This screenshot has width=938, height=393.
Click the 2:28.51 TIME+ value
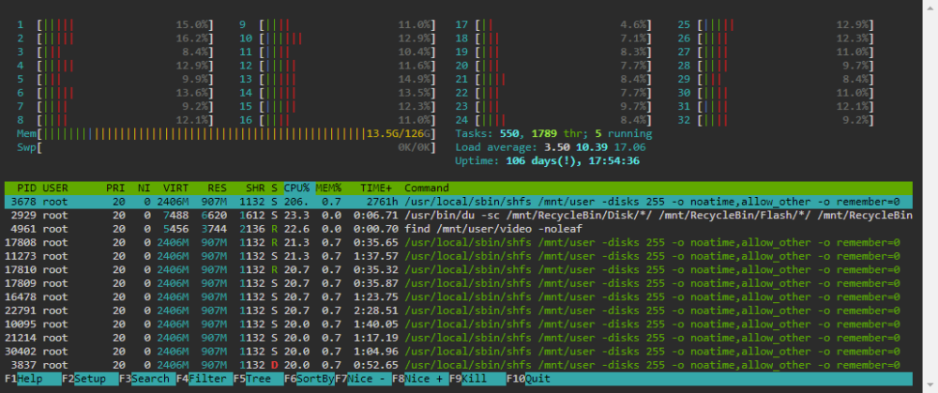[x=376, y=310]
